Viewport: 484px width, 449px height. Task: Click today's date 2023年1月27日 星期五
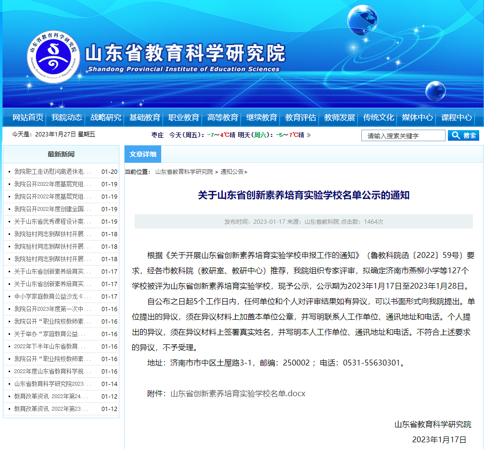click(x=65, y=134)
